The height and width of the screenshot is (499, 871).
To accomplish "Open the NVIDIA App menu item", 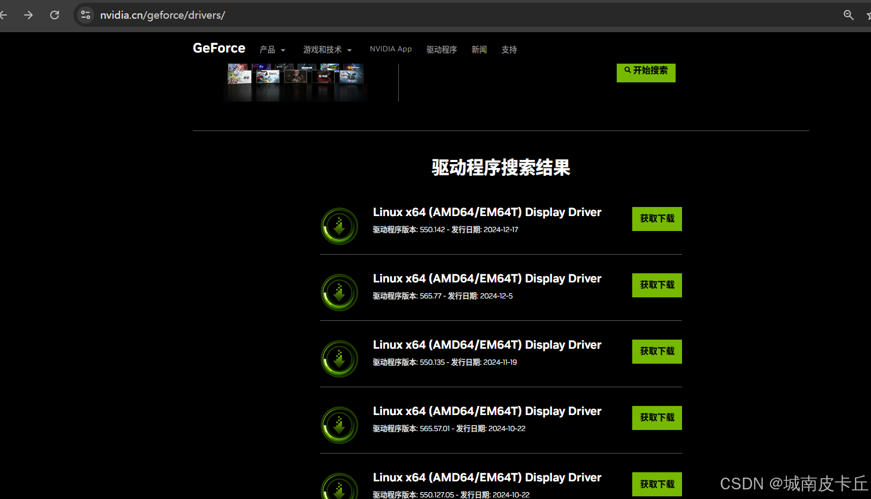I will point(391,49).
